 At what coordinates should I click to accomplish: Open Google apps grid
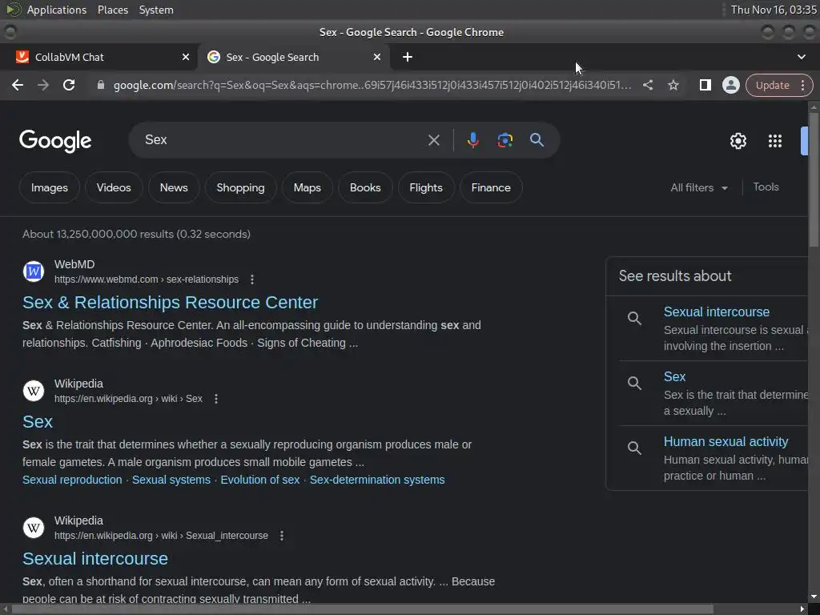point(774,141)
